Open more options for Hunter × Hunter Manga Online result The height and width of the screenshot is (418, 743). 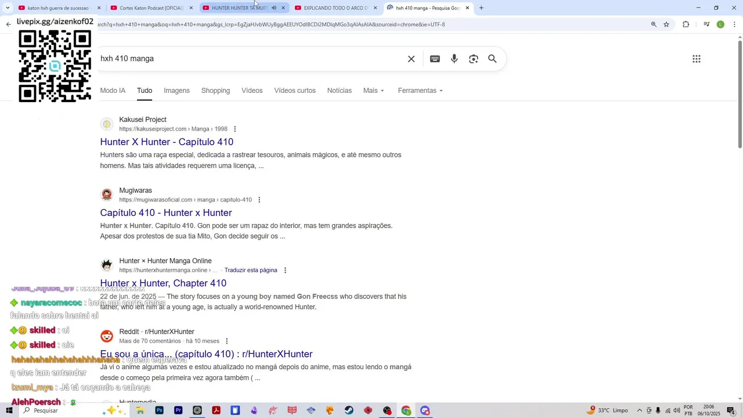click(284, 271)
